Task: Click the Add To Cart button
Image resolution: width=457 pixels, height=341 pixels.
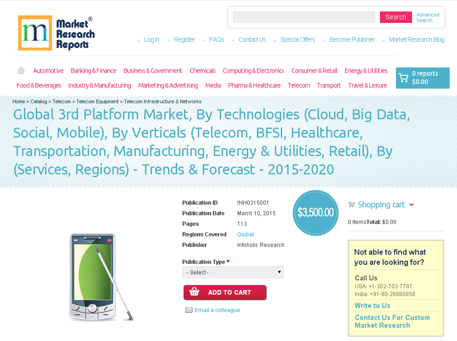Action: click(x=225, y=292)
